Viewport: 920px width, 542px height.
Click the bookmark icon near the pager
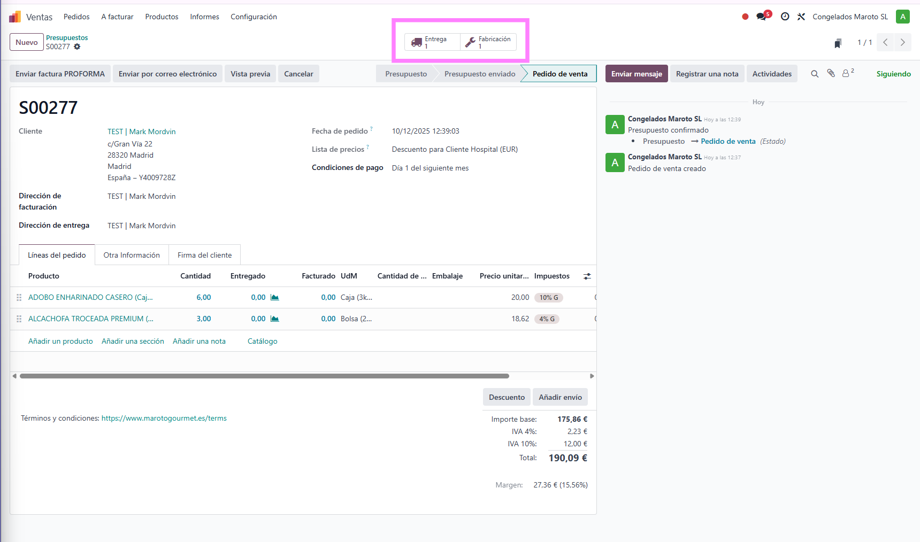pos(838,43)
